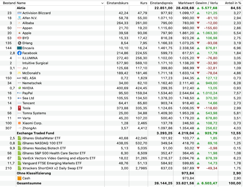This screenshot has width=243, height=187.
Task: Select the Gesamtsumme total row
Action: [121, 183]
